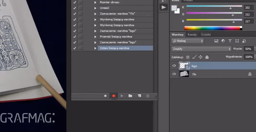Create a new action
The image size is (256, 132).
(x=139, y=96)
